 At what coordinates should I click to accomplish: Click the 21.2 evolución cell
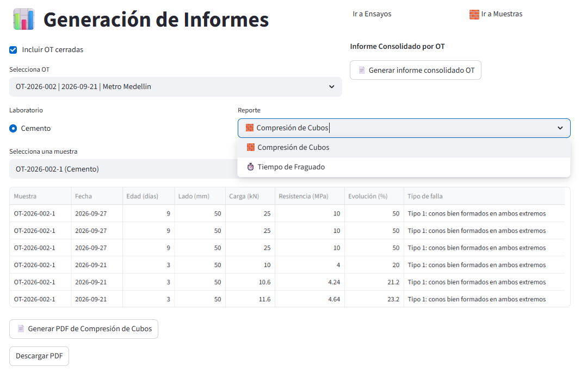click(374, 282)
